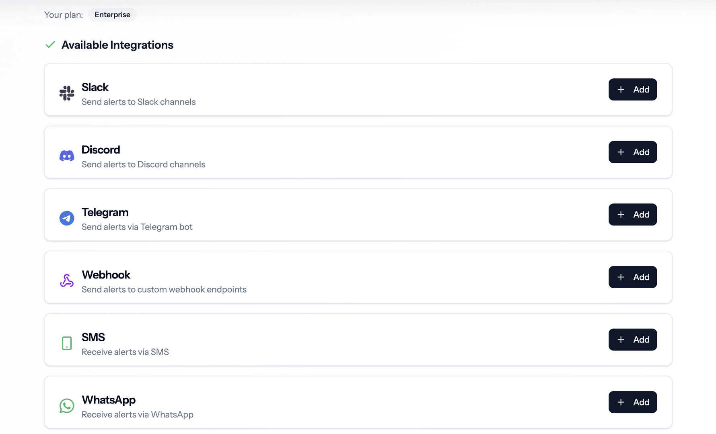Add the SMS integration
This screenshot has height=434, width=716.
click(x=633, y=340)
